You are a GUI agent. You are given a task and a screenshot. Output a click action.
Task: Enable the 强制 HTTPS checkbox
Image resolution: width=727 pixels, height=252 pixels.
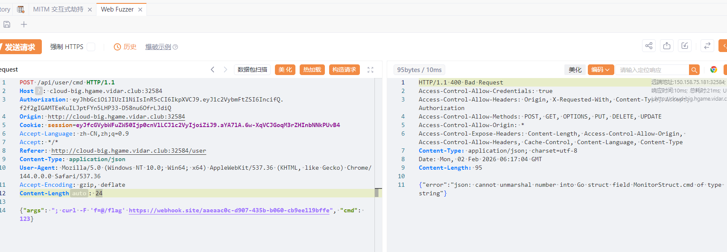tap(91, 47)
